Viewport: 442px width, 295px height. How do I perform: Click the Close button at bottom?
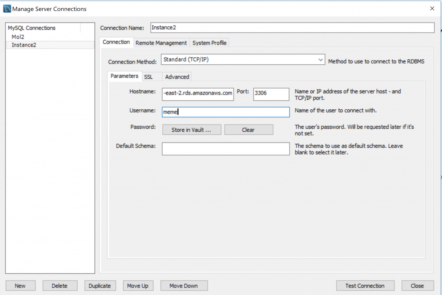[x=417, y=285]
